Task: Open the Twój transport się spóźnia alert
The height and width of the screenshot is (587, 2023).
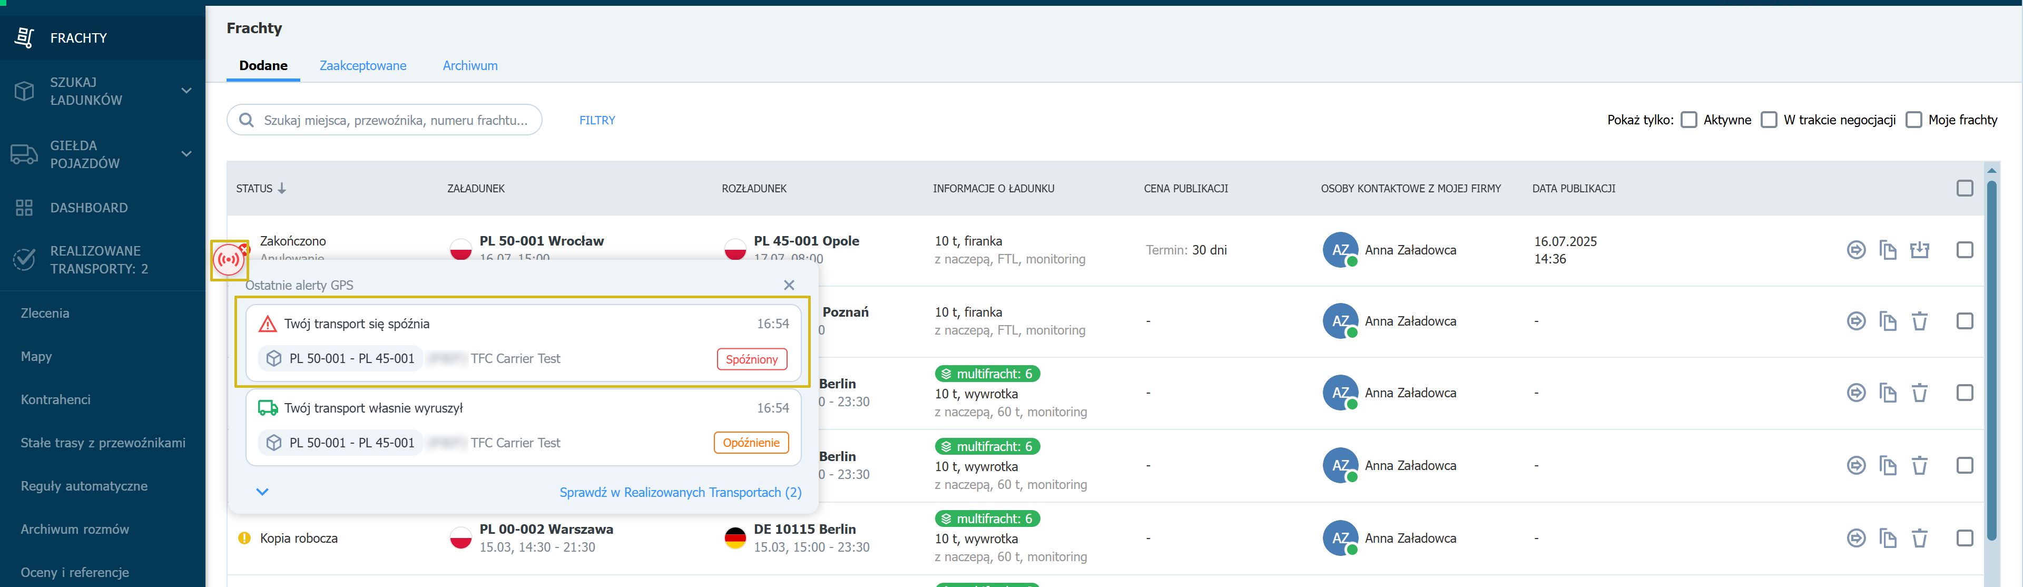Action: [x=523, y=343]
